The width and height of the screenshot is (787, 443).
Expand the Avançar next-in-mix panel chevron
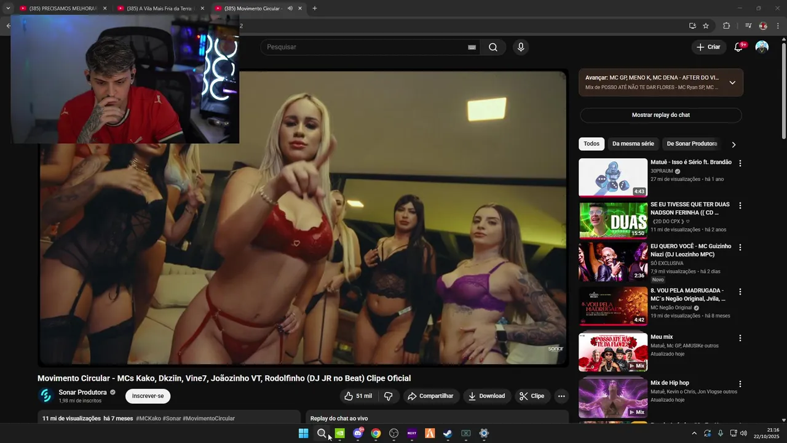[732, 82]
